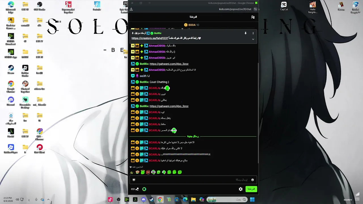The height and width of the screenshot is (204, 363).
Task: Click the 600A gifter leaderboard badge
Action: [192, 25]
